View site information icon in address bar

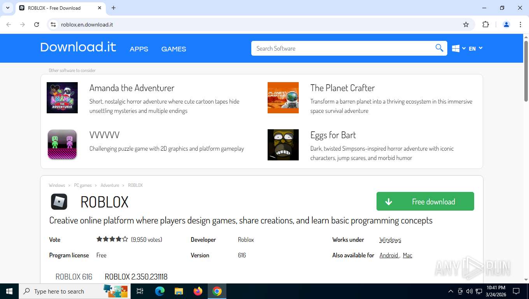point(53,25)
